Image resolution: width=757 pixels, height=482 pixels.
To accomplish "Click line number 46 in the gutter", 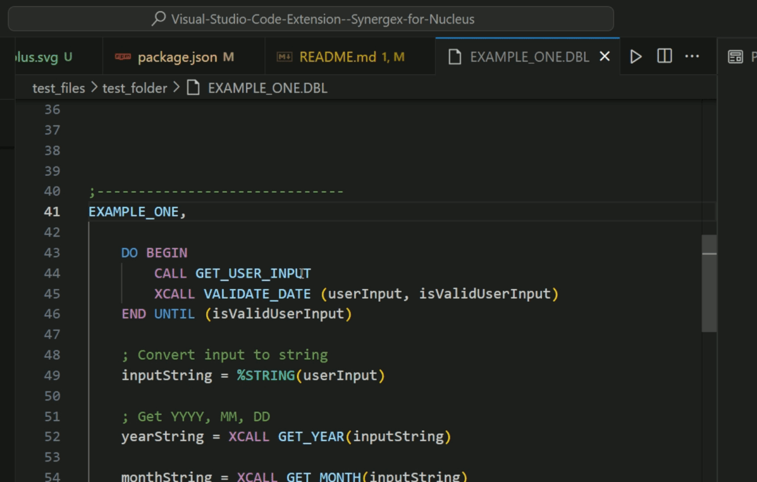I will coord(52,314).
